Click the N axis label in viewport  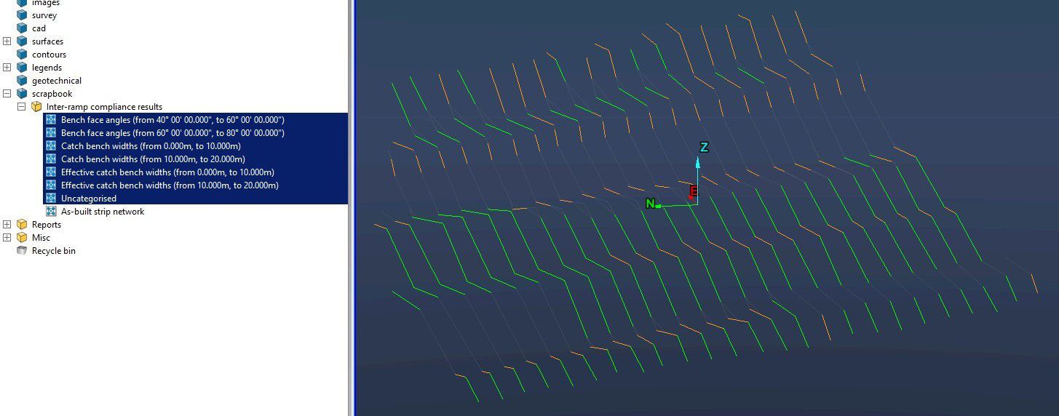click(650, 204)
